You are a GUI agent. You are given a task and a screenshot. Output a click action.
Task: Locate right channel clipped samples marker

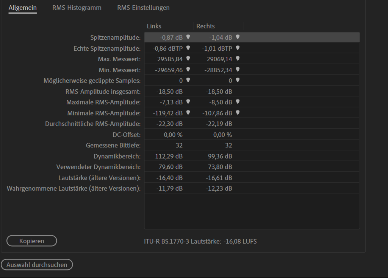(x=238, y=80)
